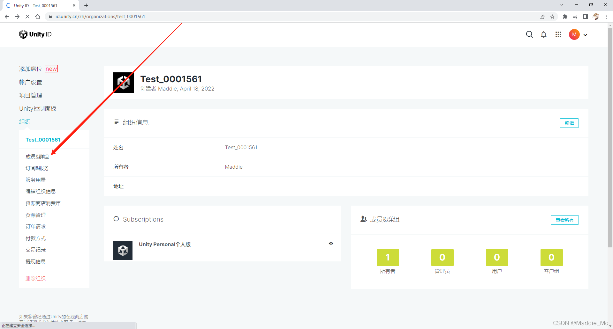Open the extensions puzzle icon
The width and height of the screenshot is (613, 329).
click(x=565, y=17)
